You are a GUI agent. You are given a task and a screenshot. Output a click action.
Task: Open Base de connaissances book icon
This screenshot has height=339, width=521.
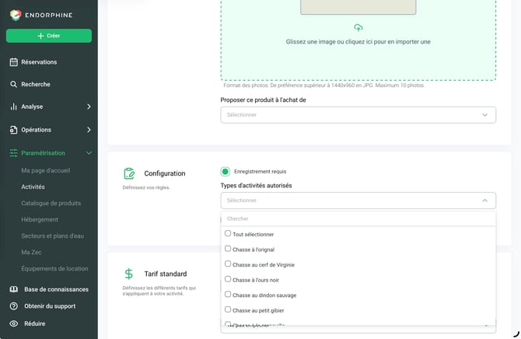coord(14,289)
